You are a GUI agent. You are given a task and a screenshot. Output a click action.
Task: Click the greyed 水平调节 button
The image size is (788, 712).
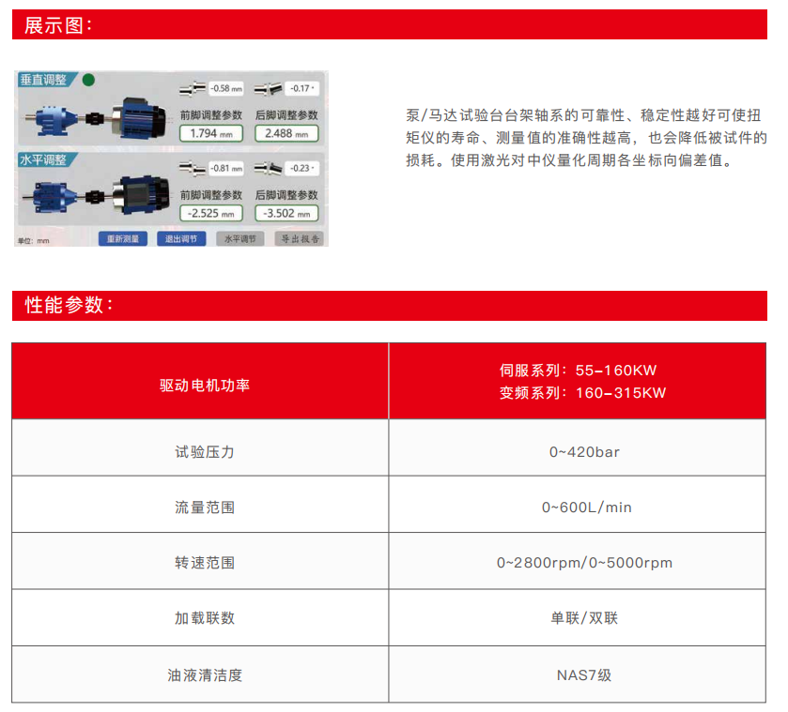pyautogui.click(x=240, y=239)
